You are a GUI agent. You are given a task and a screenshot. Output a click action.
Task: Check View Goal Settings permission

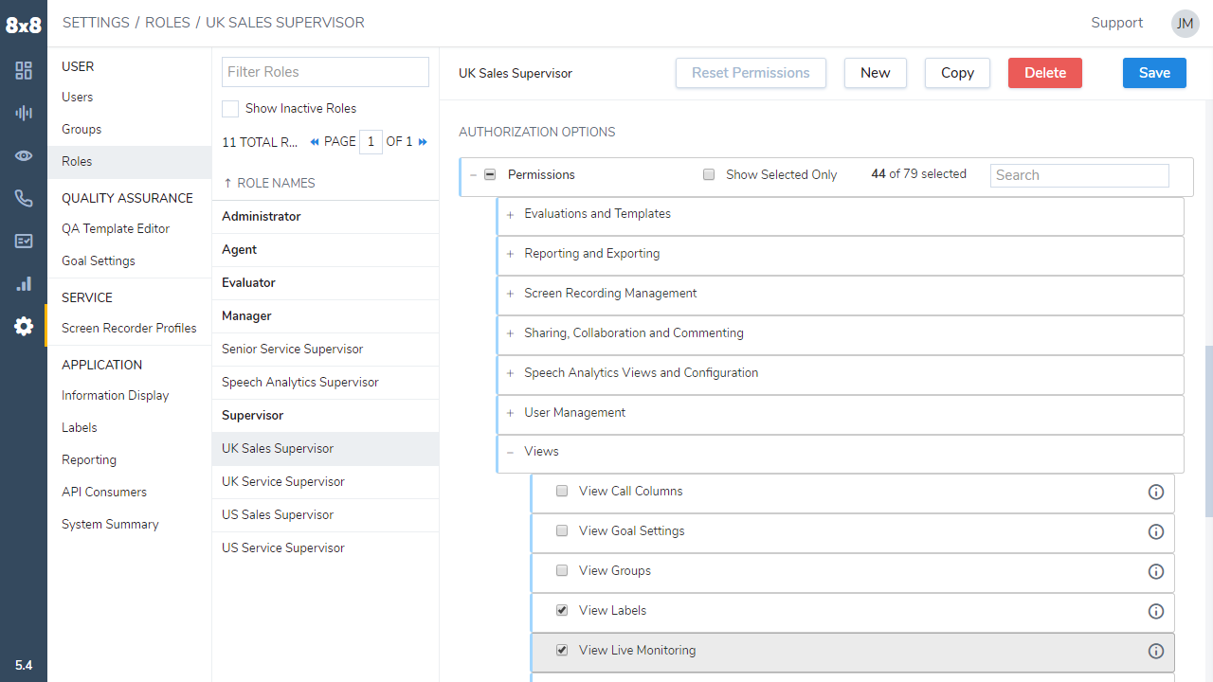click(562, 530)
